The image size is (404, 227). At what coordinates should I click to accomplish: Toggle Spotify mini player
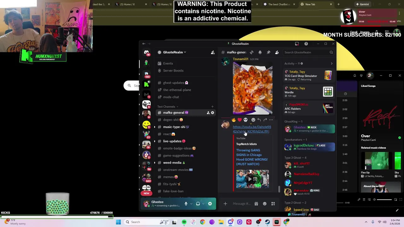(x=396, y=200)
